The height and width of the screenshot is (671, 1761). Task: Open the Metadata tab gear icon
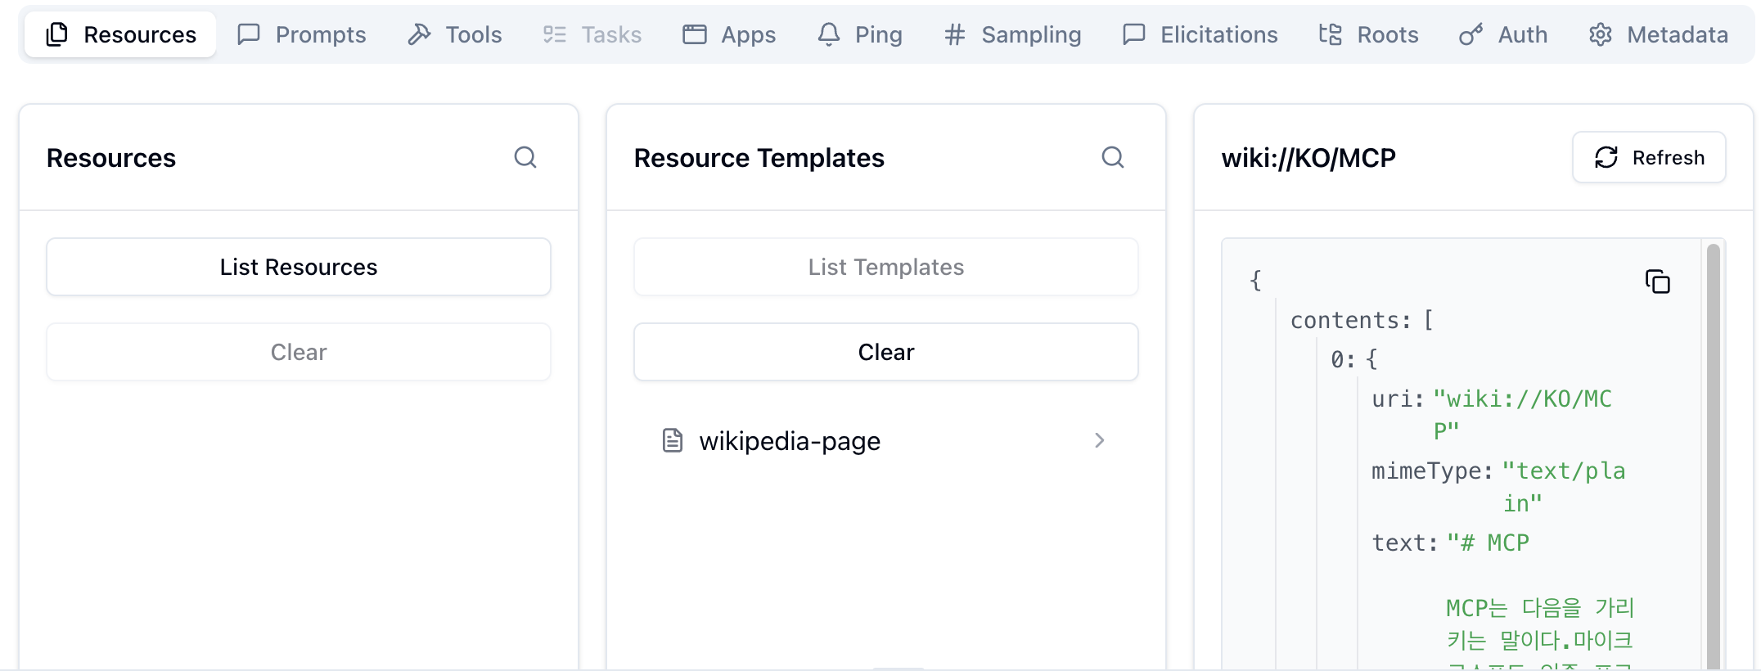(x=1601, y=34)
